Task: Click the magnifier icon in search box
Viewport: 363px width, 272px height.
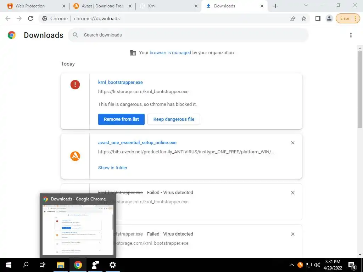Action: pyautogui.click(x=75, y=35)
